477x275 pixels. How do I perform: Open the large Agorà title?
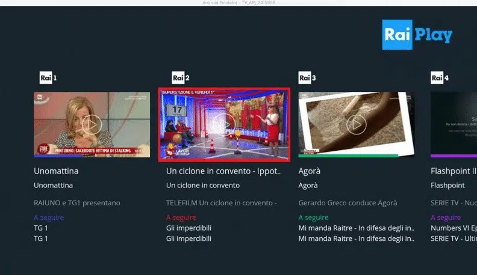point(310,171)
